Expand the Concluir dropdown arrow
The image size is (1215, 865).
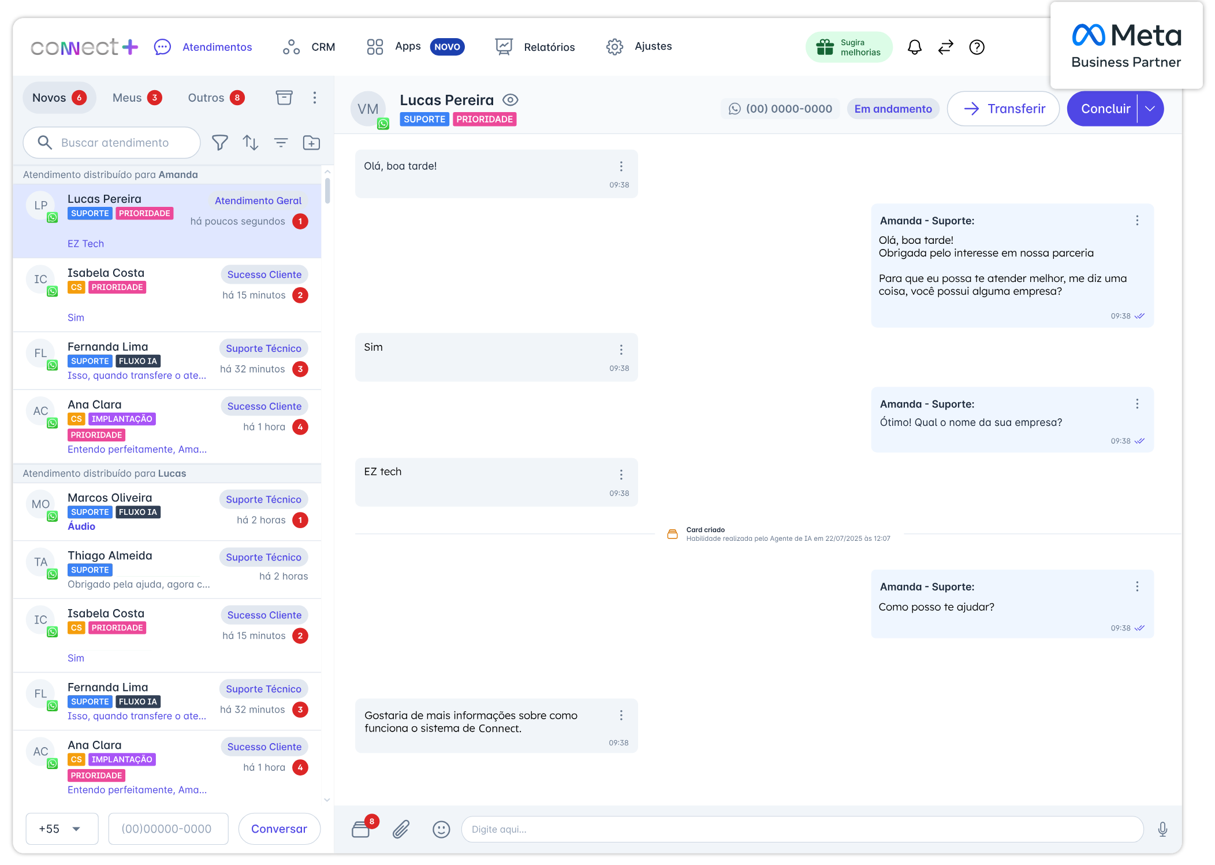coord(1150,109)
